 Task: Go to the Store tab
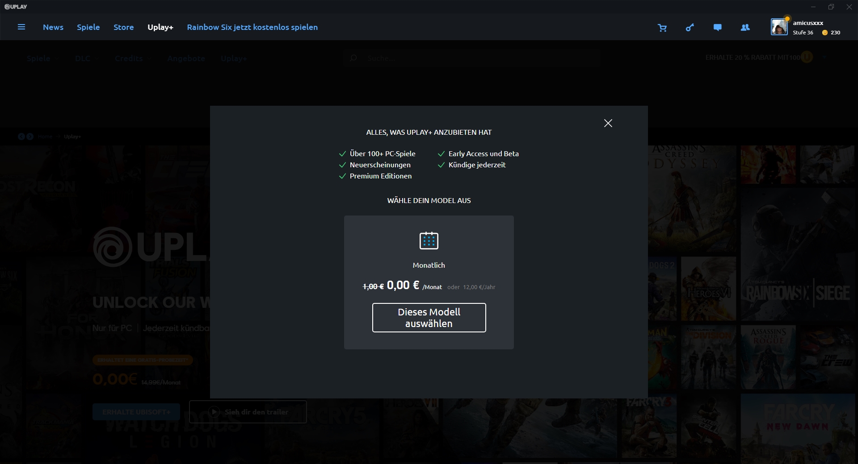tap(124, 27)
